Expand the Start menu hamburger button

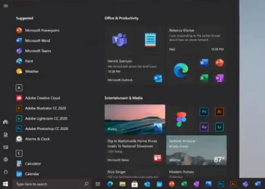(x=6, y=6)
